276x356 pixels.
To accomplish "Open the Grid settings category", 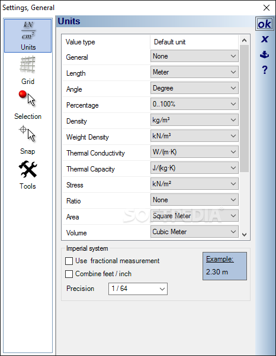I will tap(28, 70).
